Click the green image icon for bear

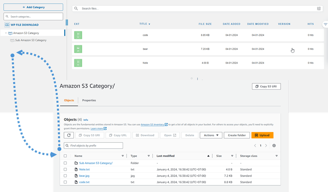(x=78, y=49)
